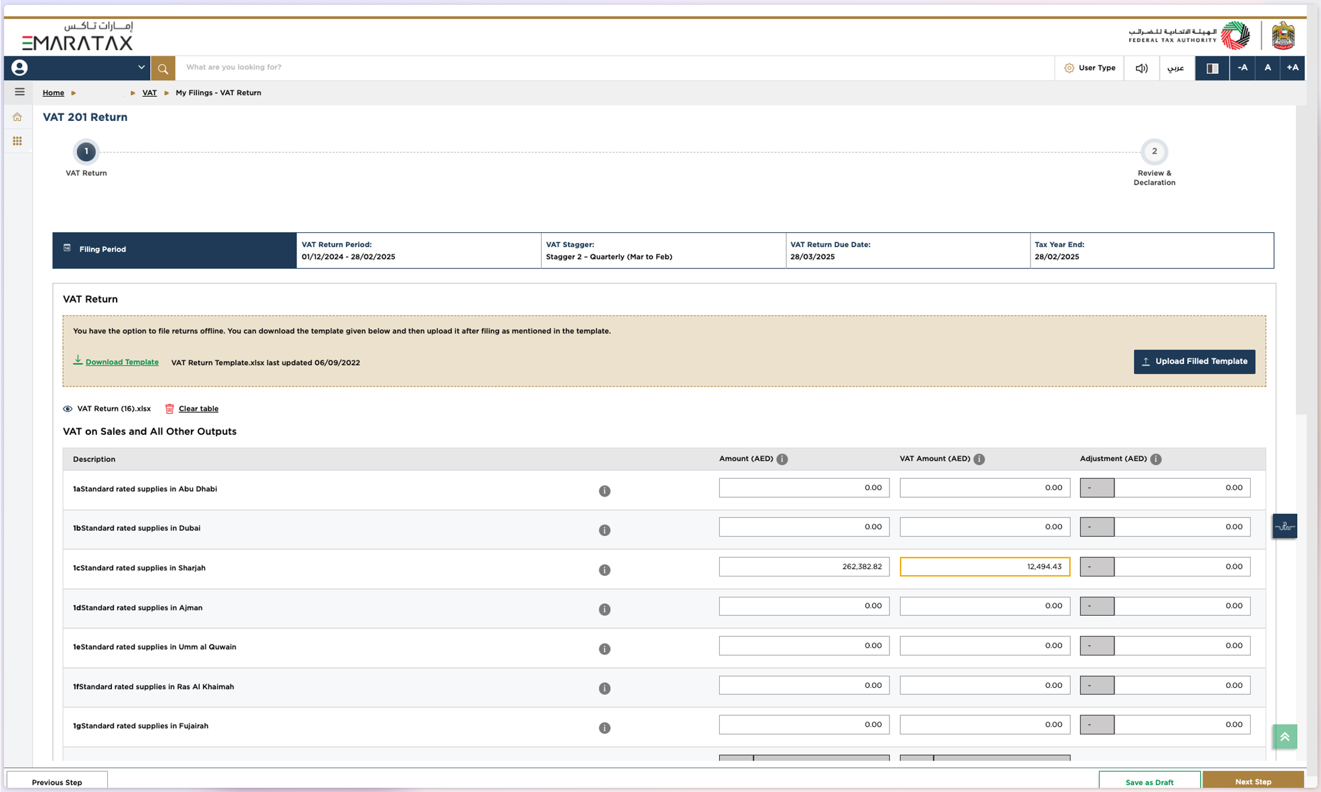Open the hamburger sidebar menu
This screenshot has height=792, width=1321.
pos(20,92)
